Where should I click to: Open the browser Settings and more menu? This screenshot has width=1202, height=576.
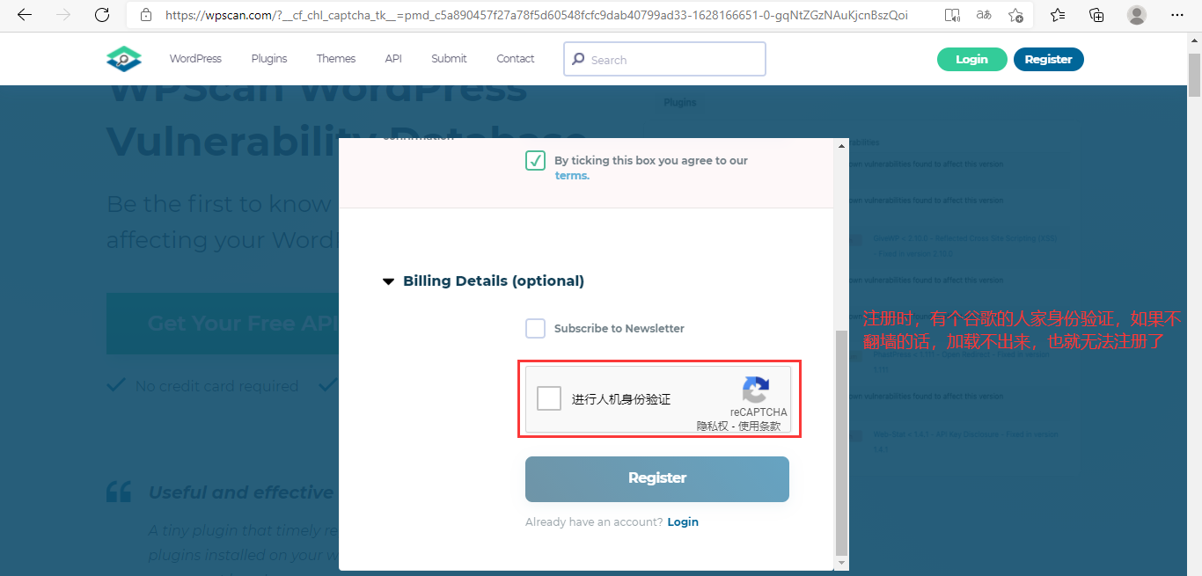click(x=1177, y=15)
